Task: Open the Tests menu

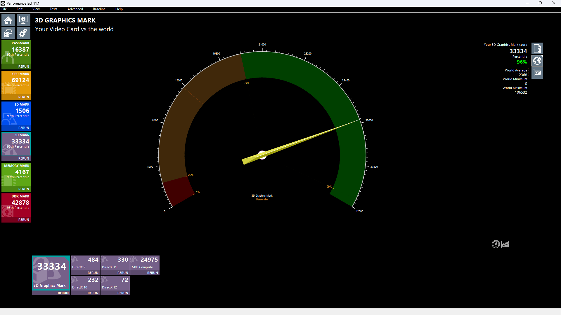Action: 53,9
